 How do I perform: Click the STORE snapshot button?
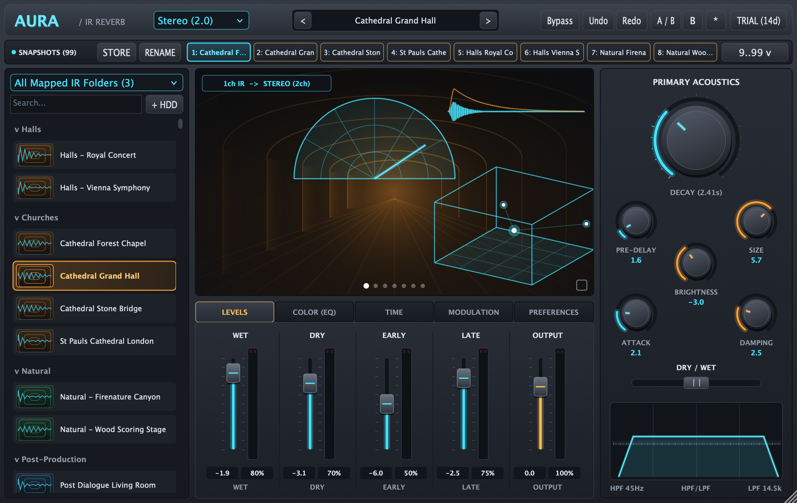(x=116, y=53)
